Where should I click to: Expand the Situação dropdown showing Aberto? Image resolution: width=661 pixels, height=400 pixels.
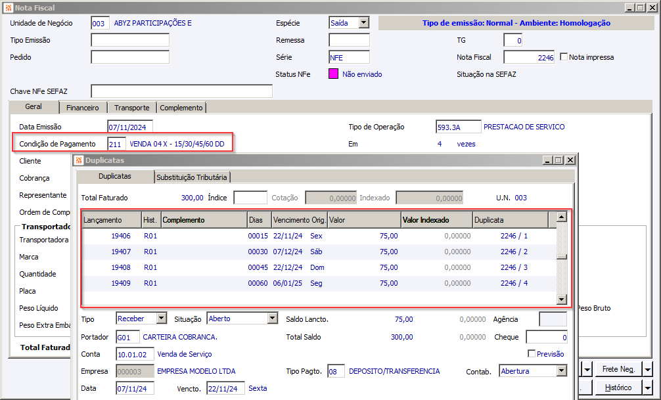[273, 319]
